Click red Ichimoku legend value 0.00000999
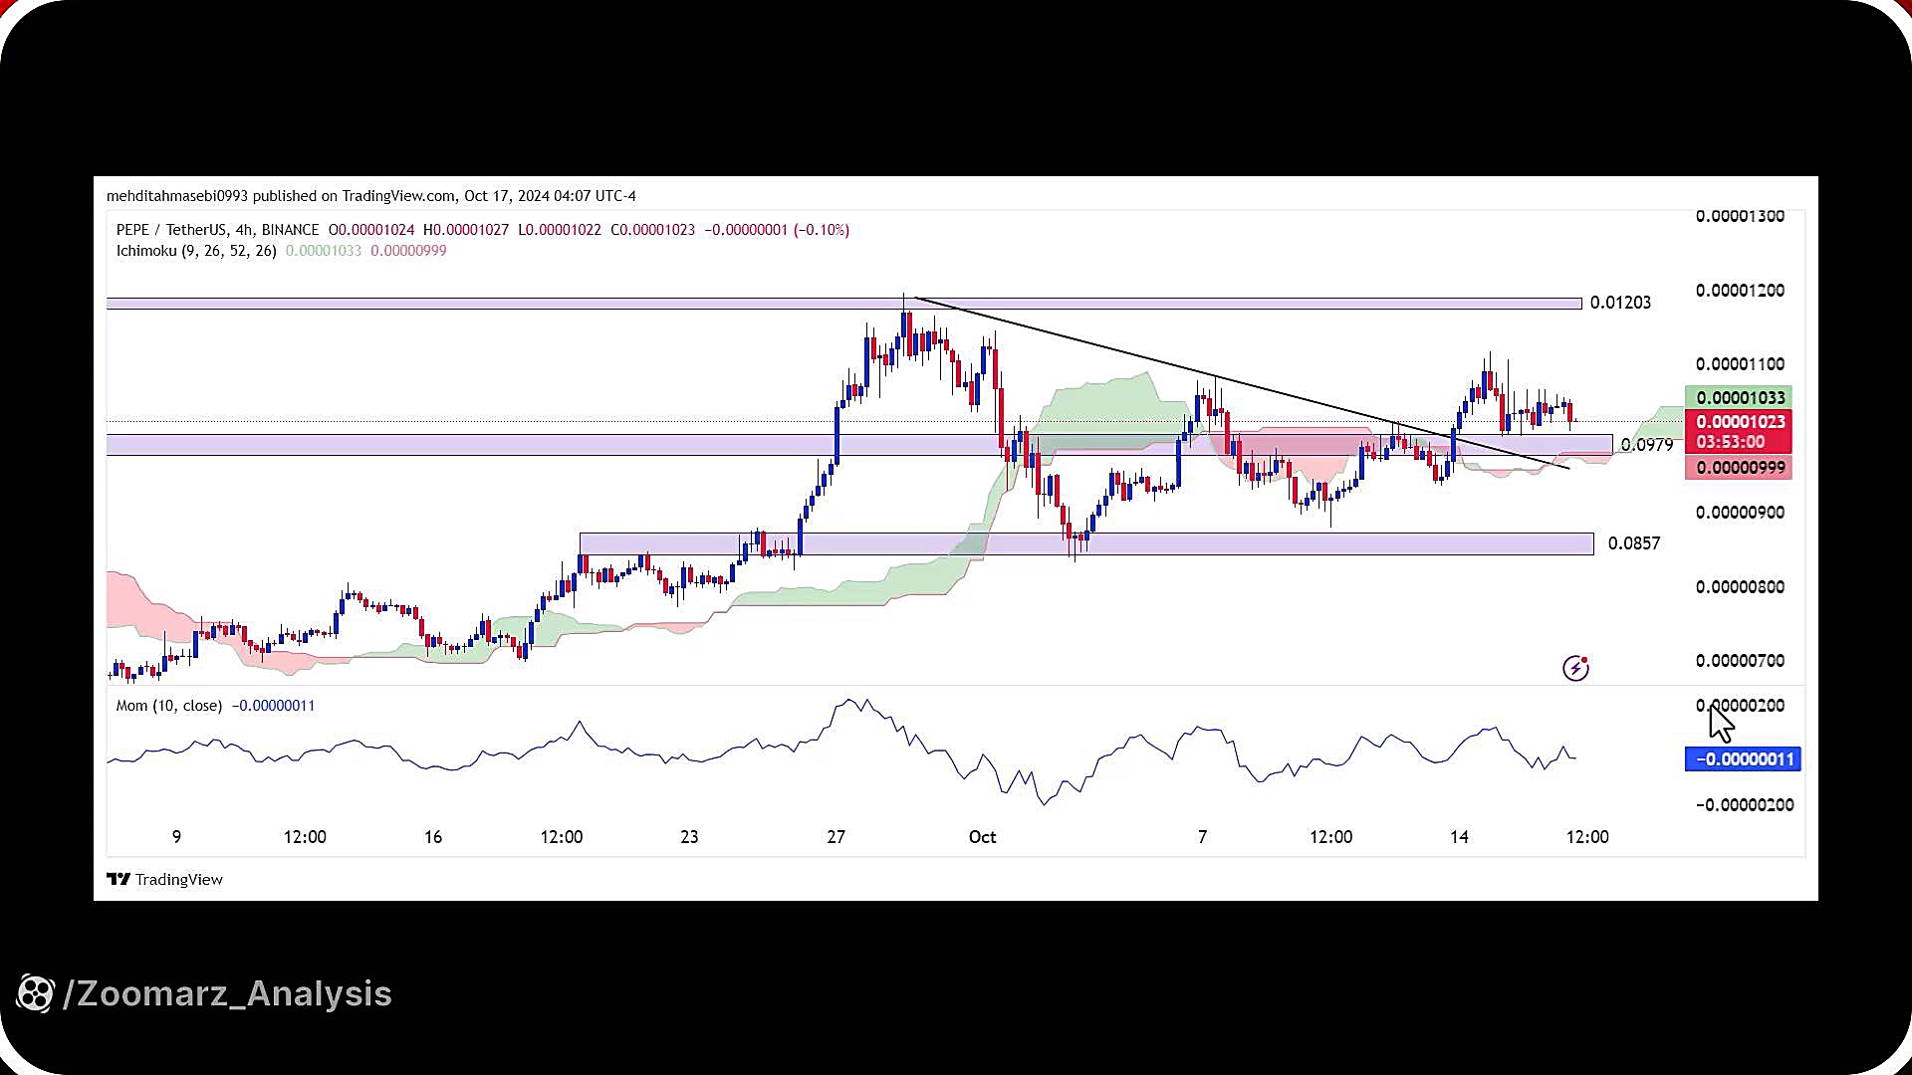Screen dimensions: 1912x1075 point(408,251)
